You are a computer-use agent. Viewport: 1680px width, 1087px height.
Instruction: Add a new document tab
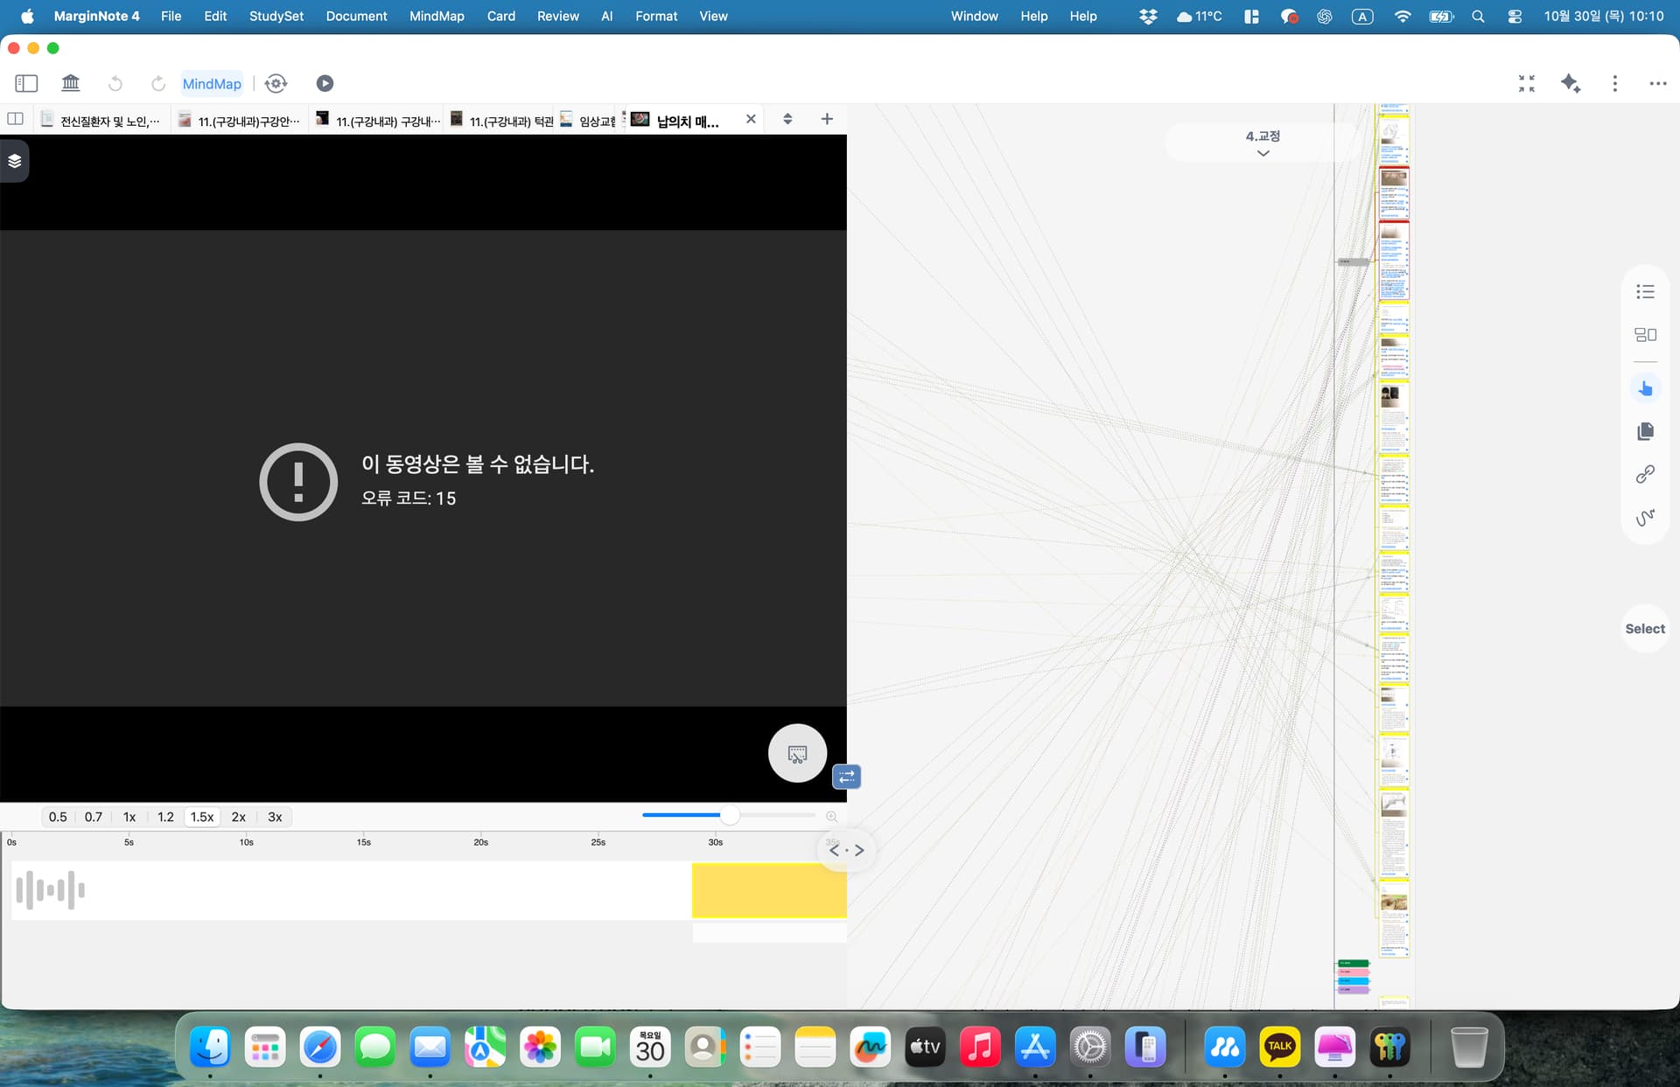pos(827,119)
